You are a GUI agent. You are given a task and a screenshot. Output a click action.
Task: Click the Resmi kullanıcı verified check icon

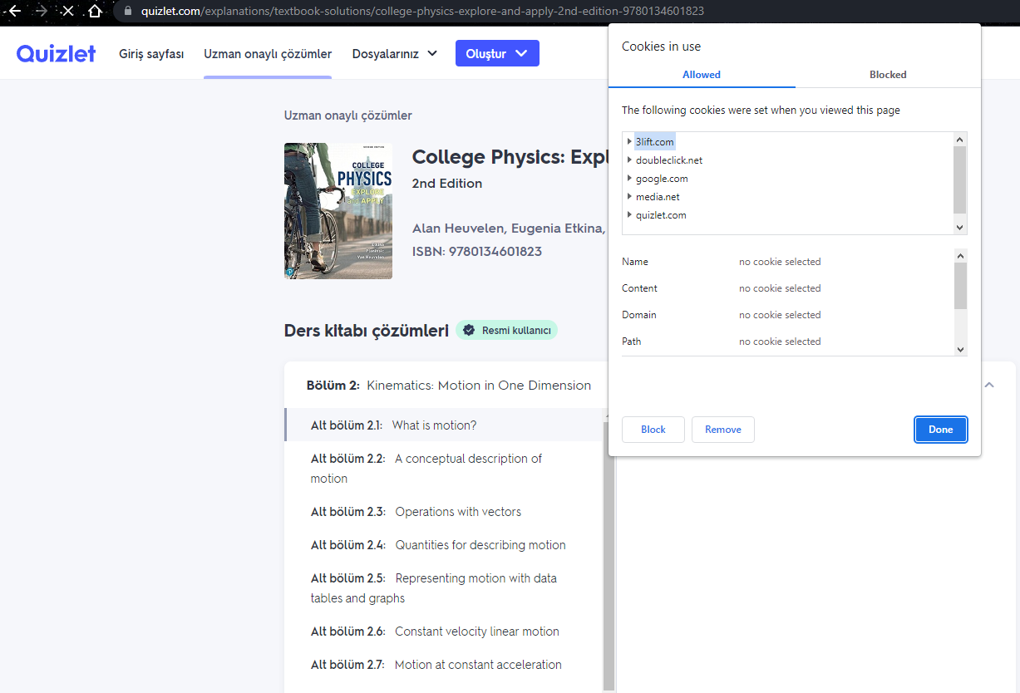(470, 331)
